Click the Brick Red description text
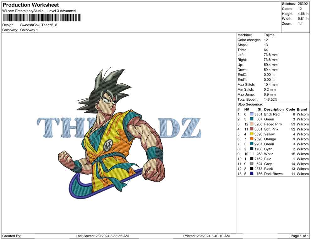This screenshot has height=239, width=311. pyautogui.click(x=272, y=114)
